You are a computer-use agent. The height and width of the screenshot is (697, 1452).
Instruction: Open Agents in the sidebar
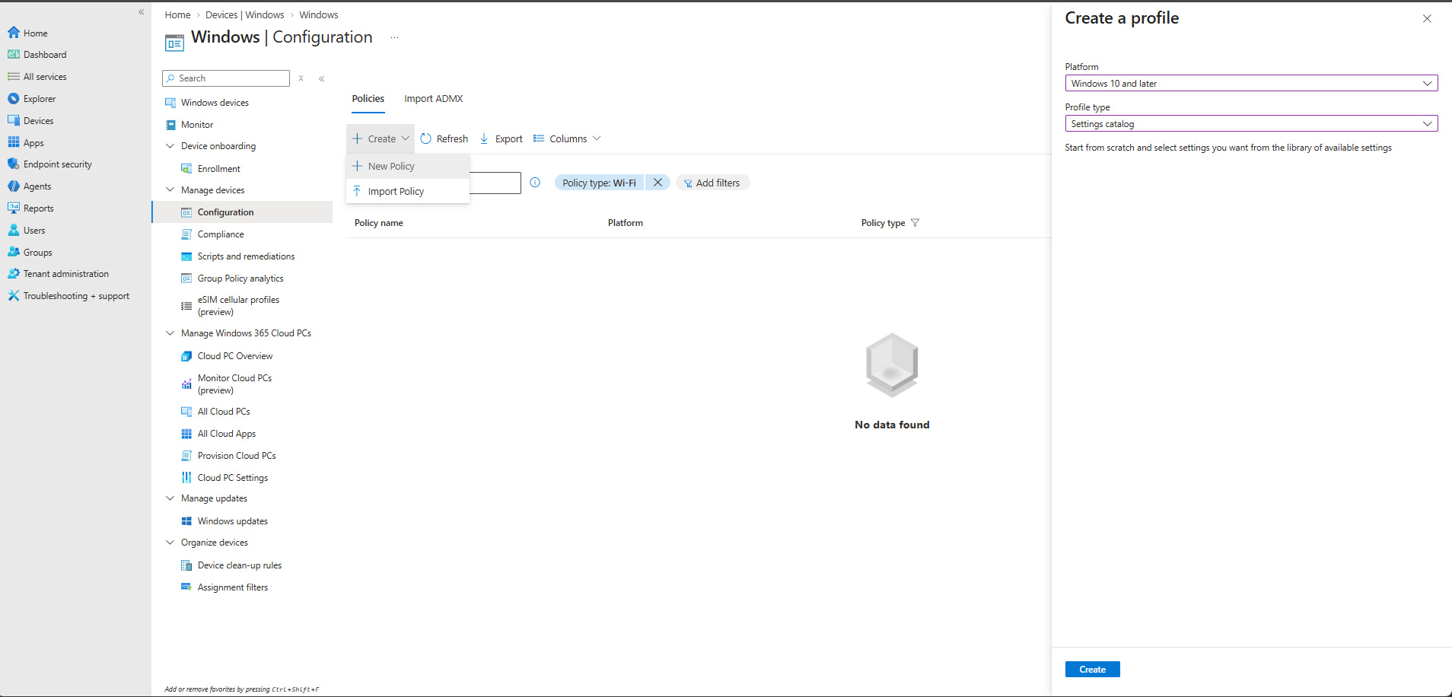click(x=37, y=186)
